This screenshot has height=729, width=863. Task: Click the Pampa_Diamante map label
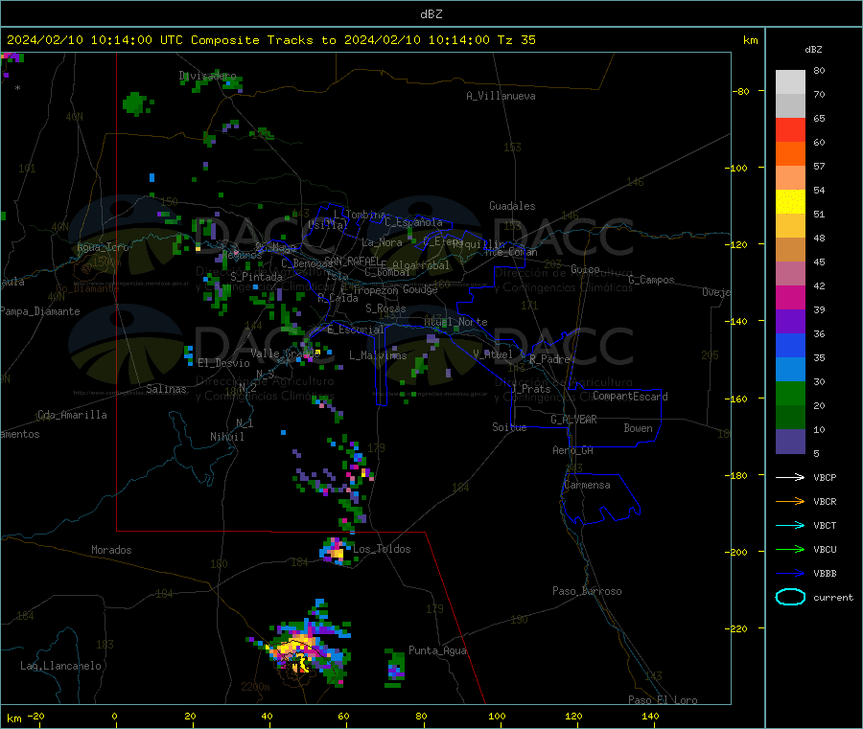click(x=39, y=311)
